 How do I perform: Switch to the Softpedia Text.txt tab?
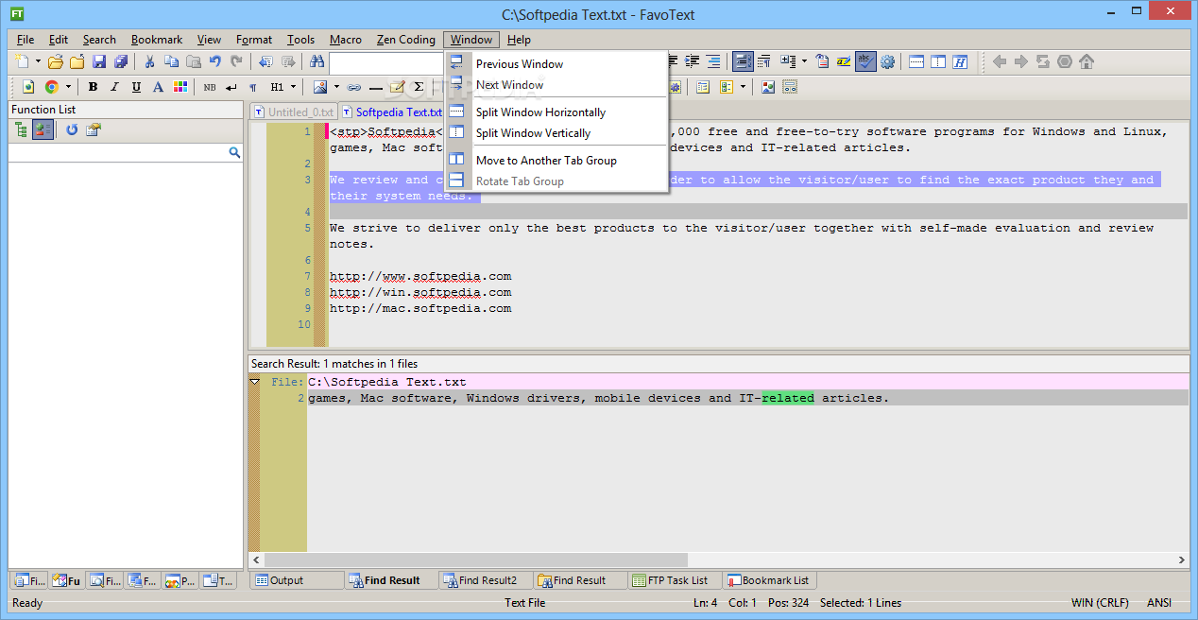[392, 112]
